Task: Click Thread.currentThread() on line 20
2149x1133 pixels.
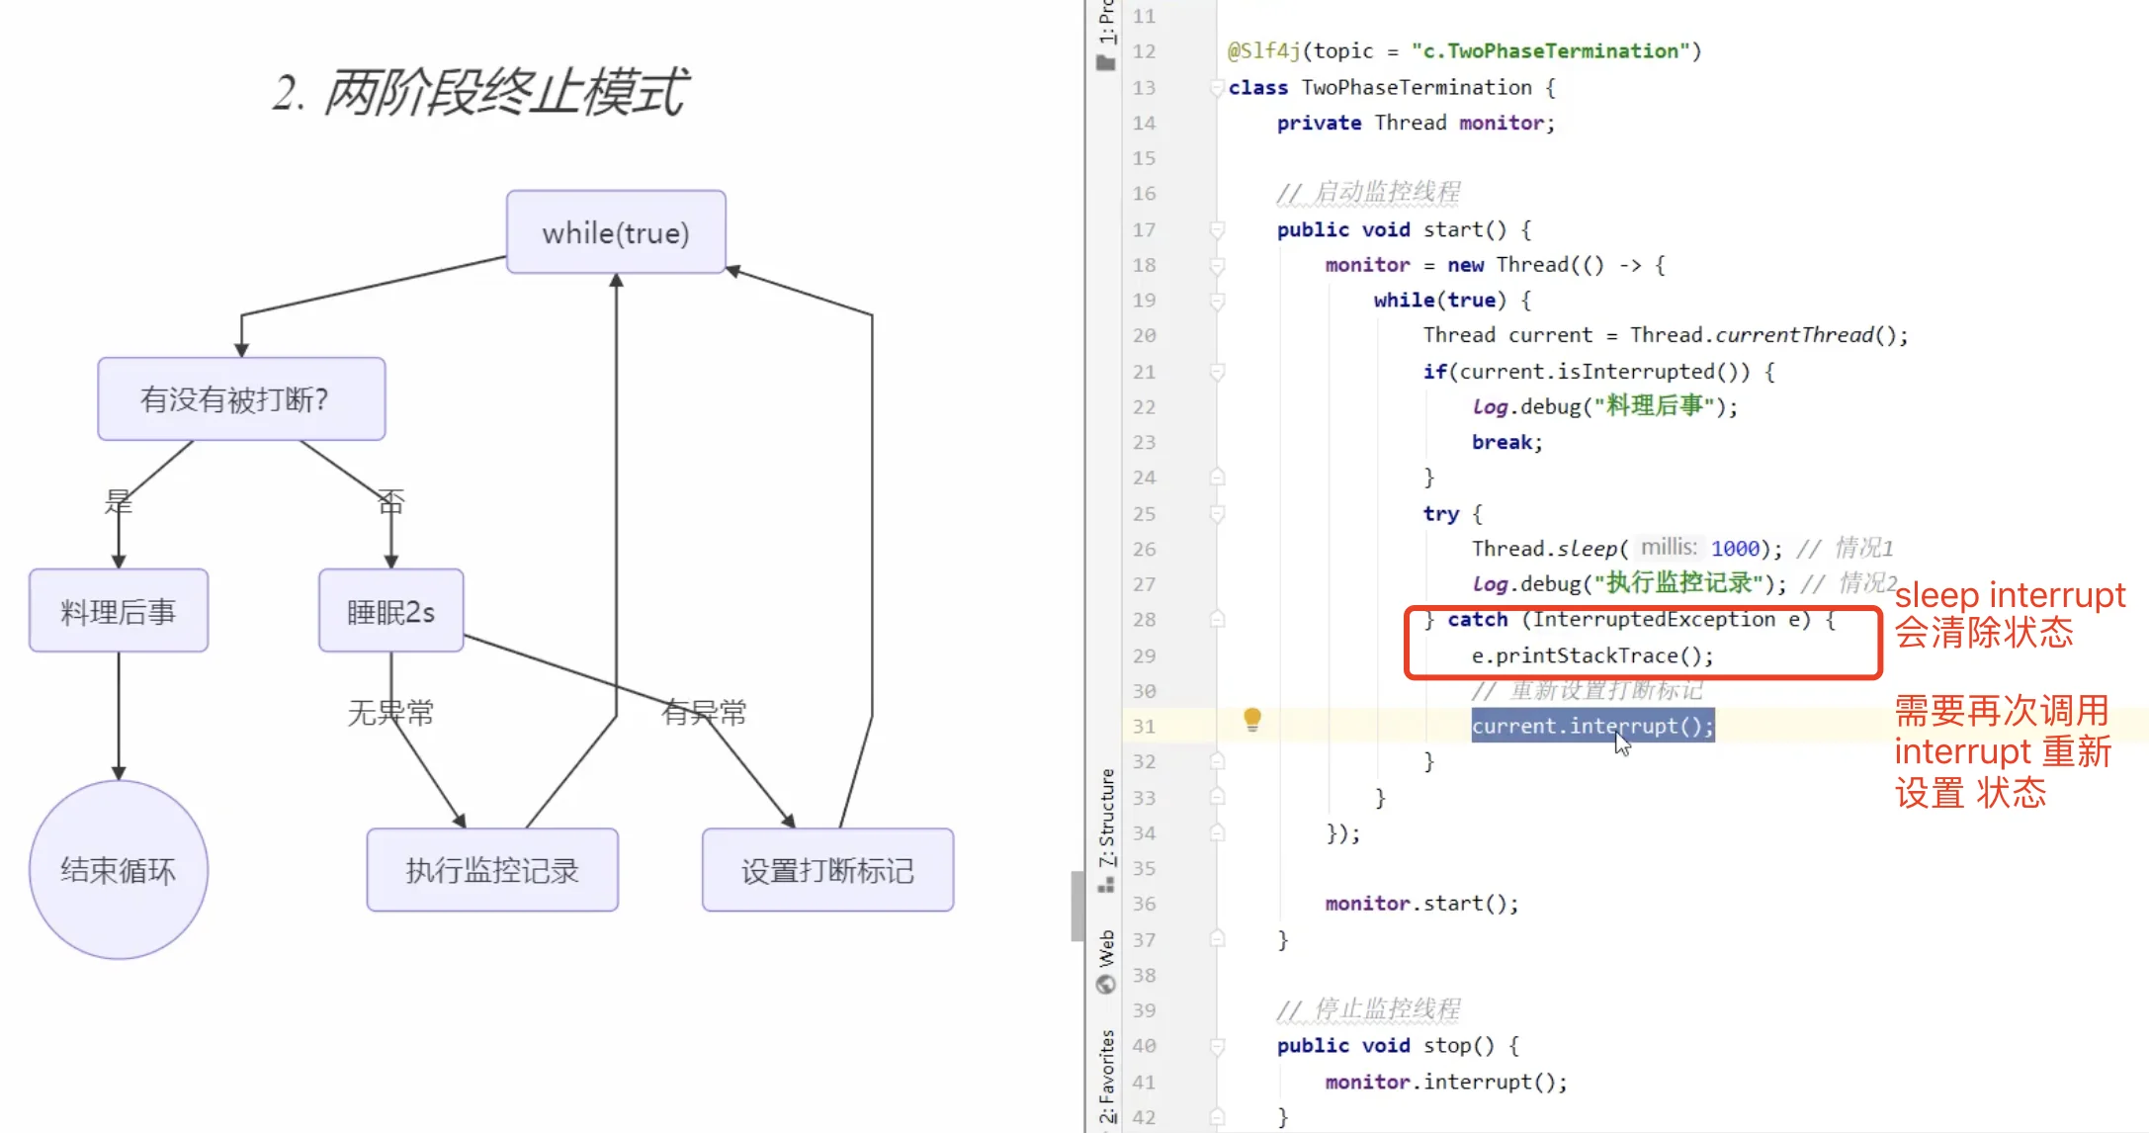Action: coord(1763,335)
